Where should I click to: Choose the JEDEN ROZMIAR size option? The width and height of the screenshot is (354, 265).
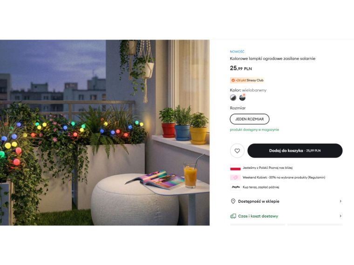250,119
